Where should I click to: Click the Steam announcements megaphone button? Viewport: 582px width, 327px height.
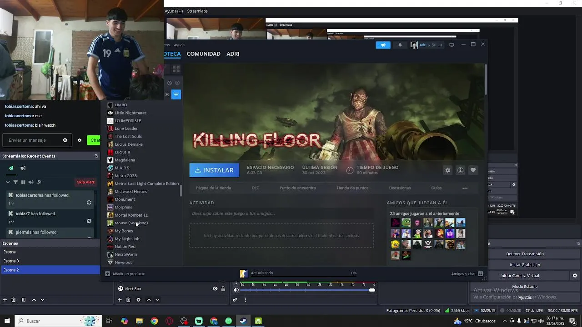click(x=383, y=45)
